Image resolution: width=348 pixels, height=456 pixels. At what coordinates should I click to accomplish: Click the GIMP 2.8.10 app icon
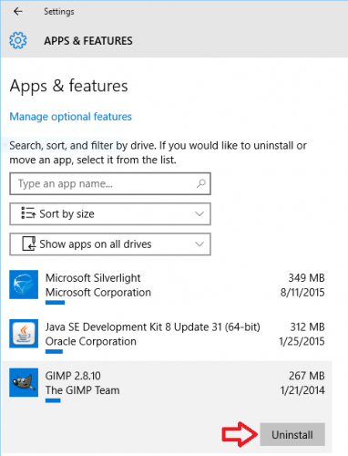point(24,382)
